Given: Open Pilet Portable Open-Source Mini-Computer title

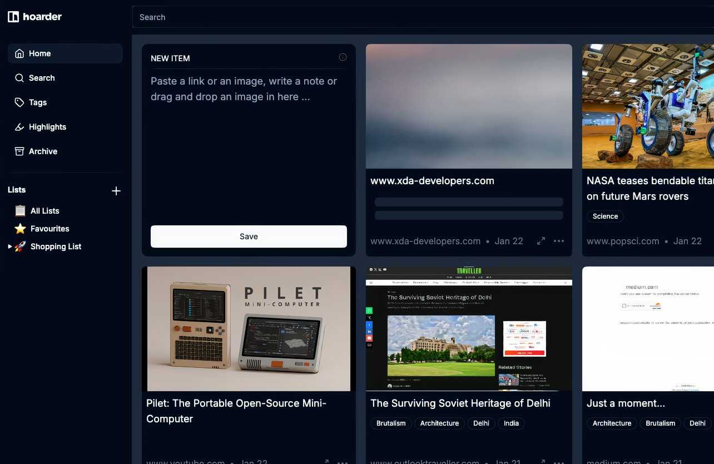Looking at the screenshot, I should coord(236,411).
